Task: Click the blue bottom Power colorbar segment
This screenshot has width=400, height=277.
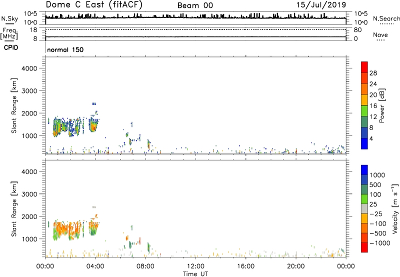Action: [x=364, y=143]
